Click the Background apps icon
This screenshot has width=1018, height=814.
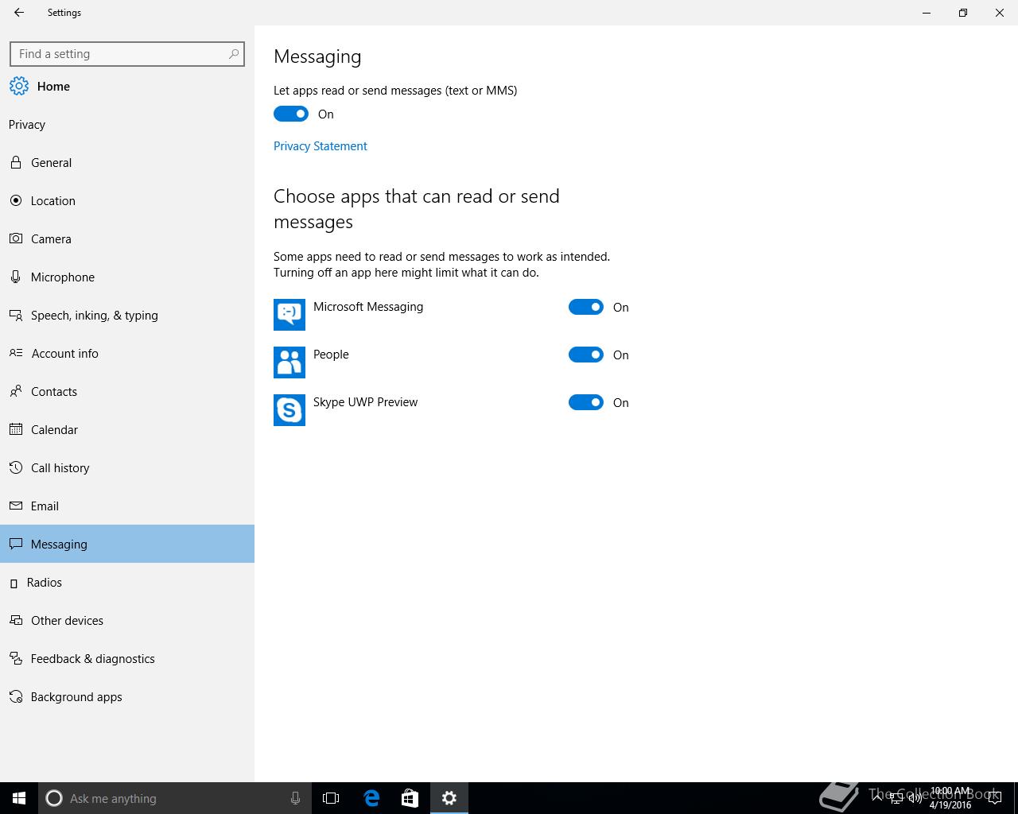point(15,696)
